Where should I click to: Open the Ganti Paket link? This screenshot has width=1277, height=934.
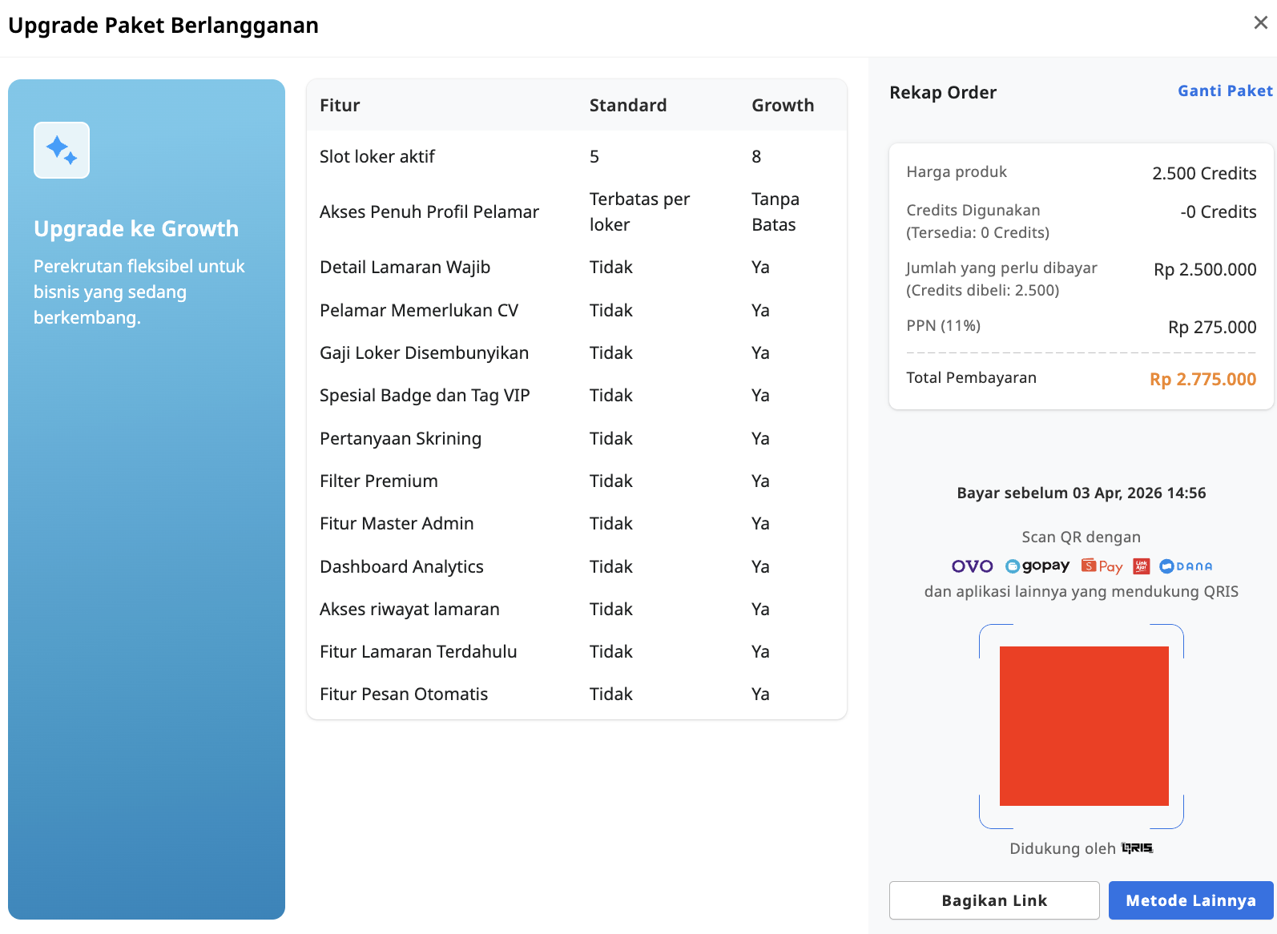coord(1225,91)
